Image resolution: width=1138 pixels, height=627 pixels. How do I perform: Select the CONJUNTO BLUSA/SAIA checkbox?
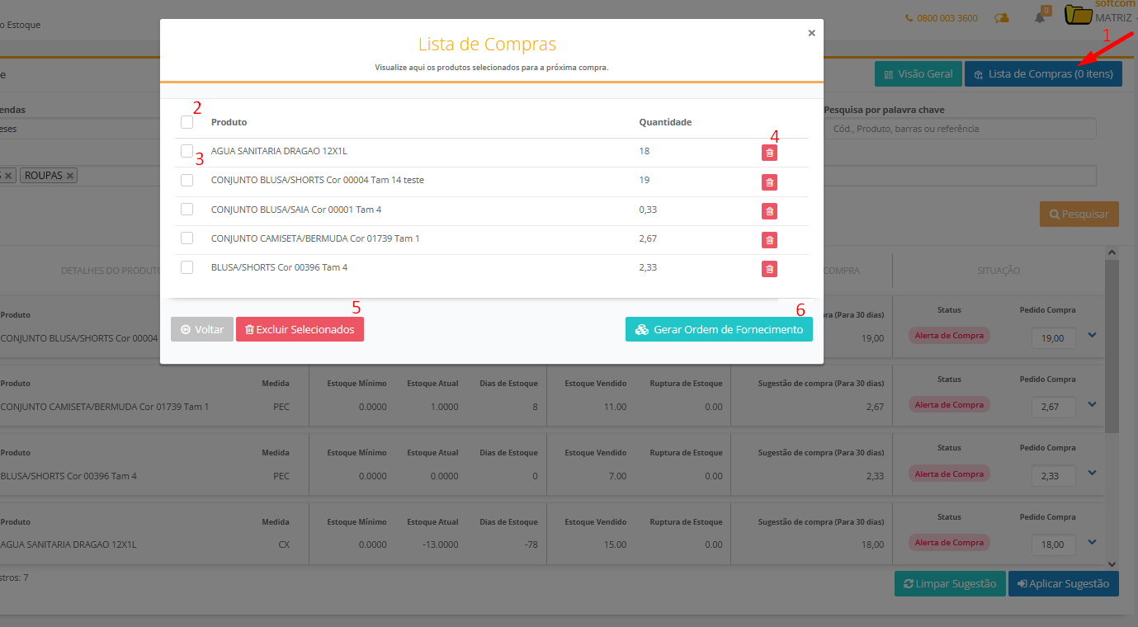coord(187,210)
